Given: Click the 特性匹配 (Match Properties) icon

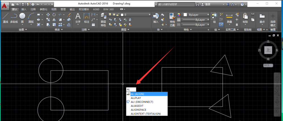Looking at the screenshot, I should click(x=172, y=19).
